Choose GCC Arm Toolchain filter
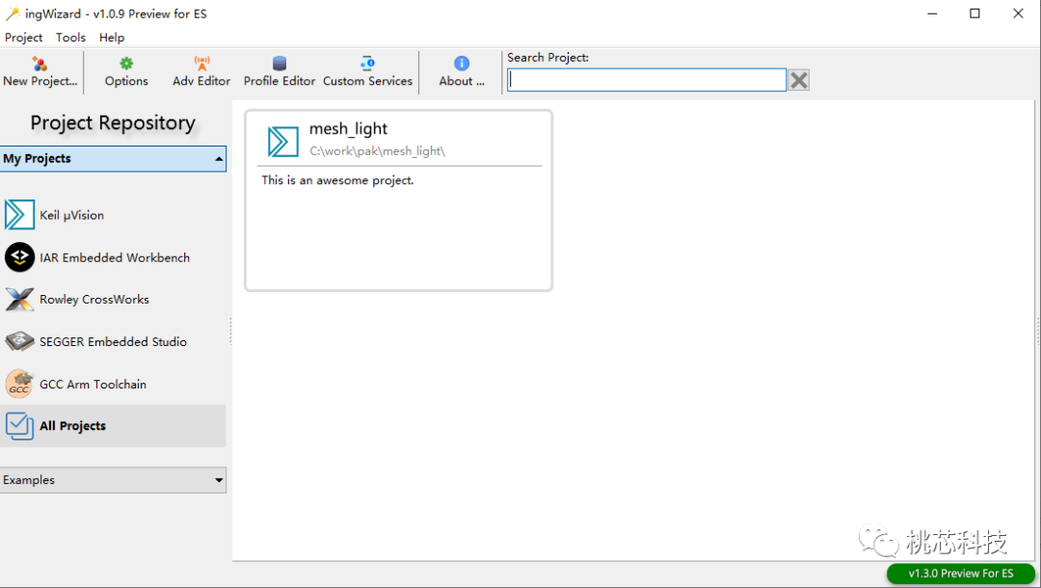 [113, 385]
